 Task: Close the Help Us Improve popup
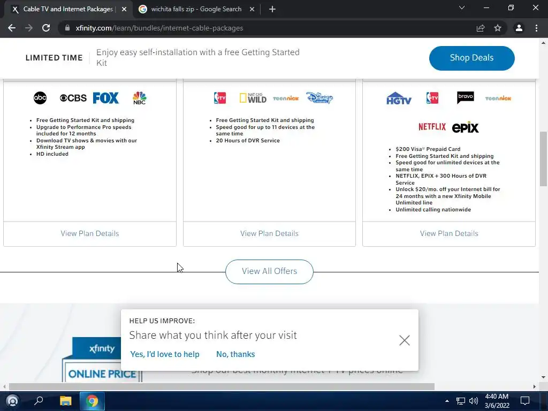tap(405, 340)
